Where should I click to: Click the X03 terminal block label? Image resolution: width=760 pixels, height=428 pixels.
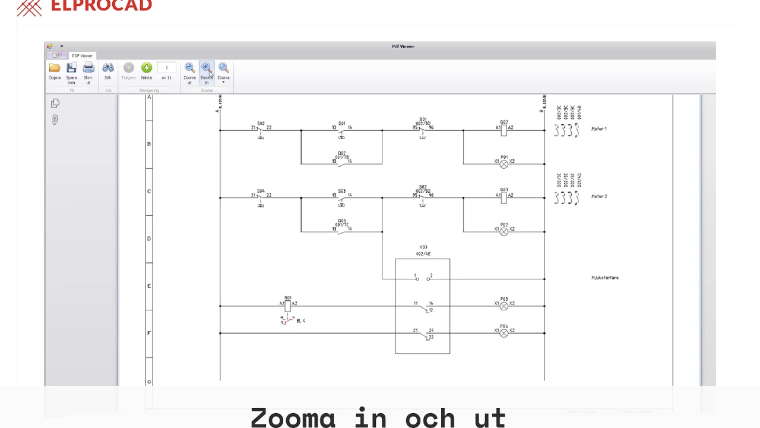pyautogui.click(x=423, y=247)
